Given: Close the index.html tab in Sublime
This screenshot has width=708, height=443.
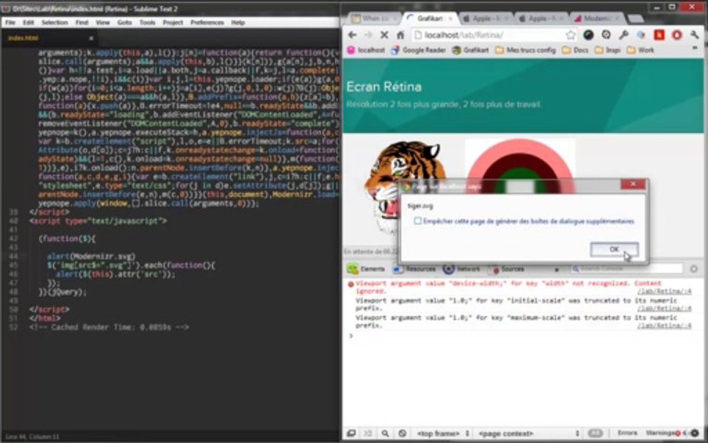Looking at the screenshot, I should tap(91, 38).
